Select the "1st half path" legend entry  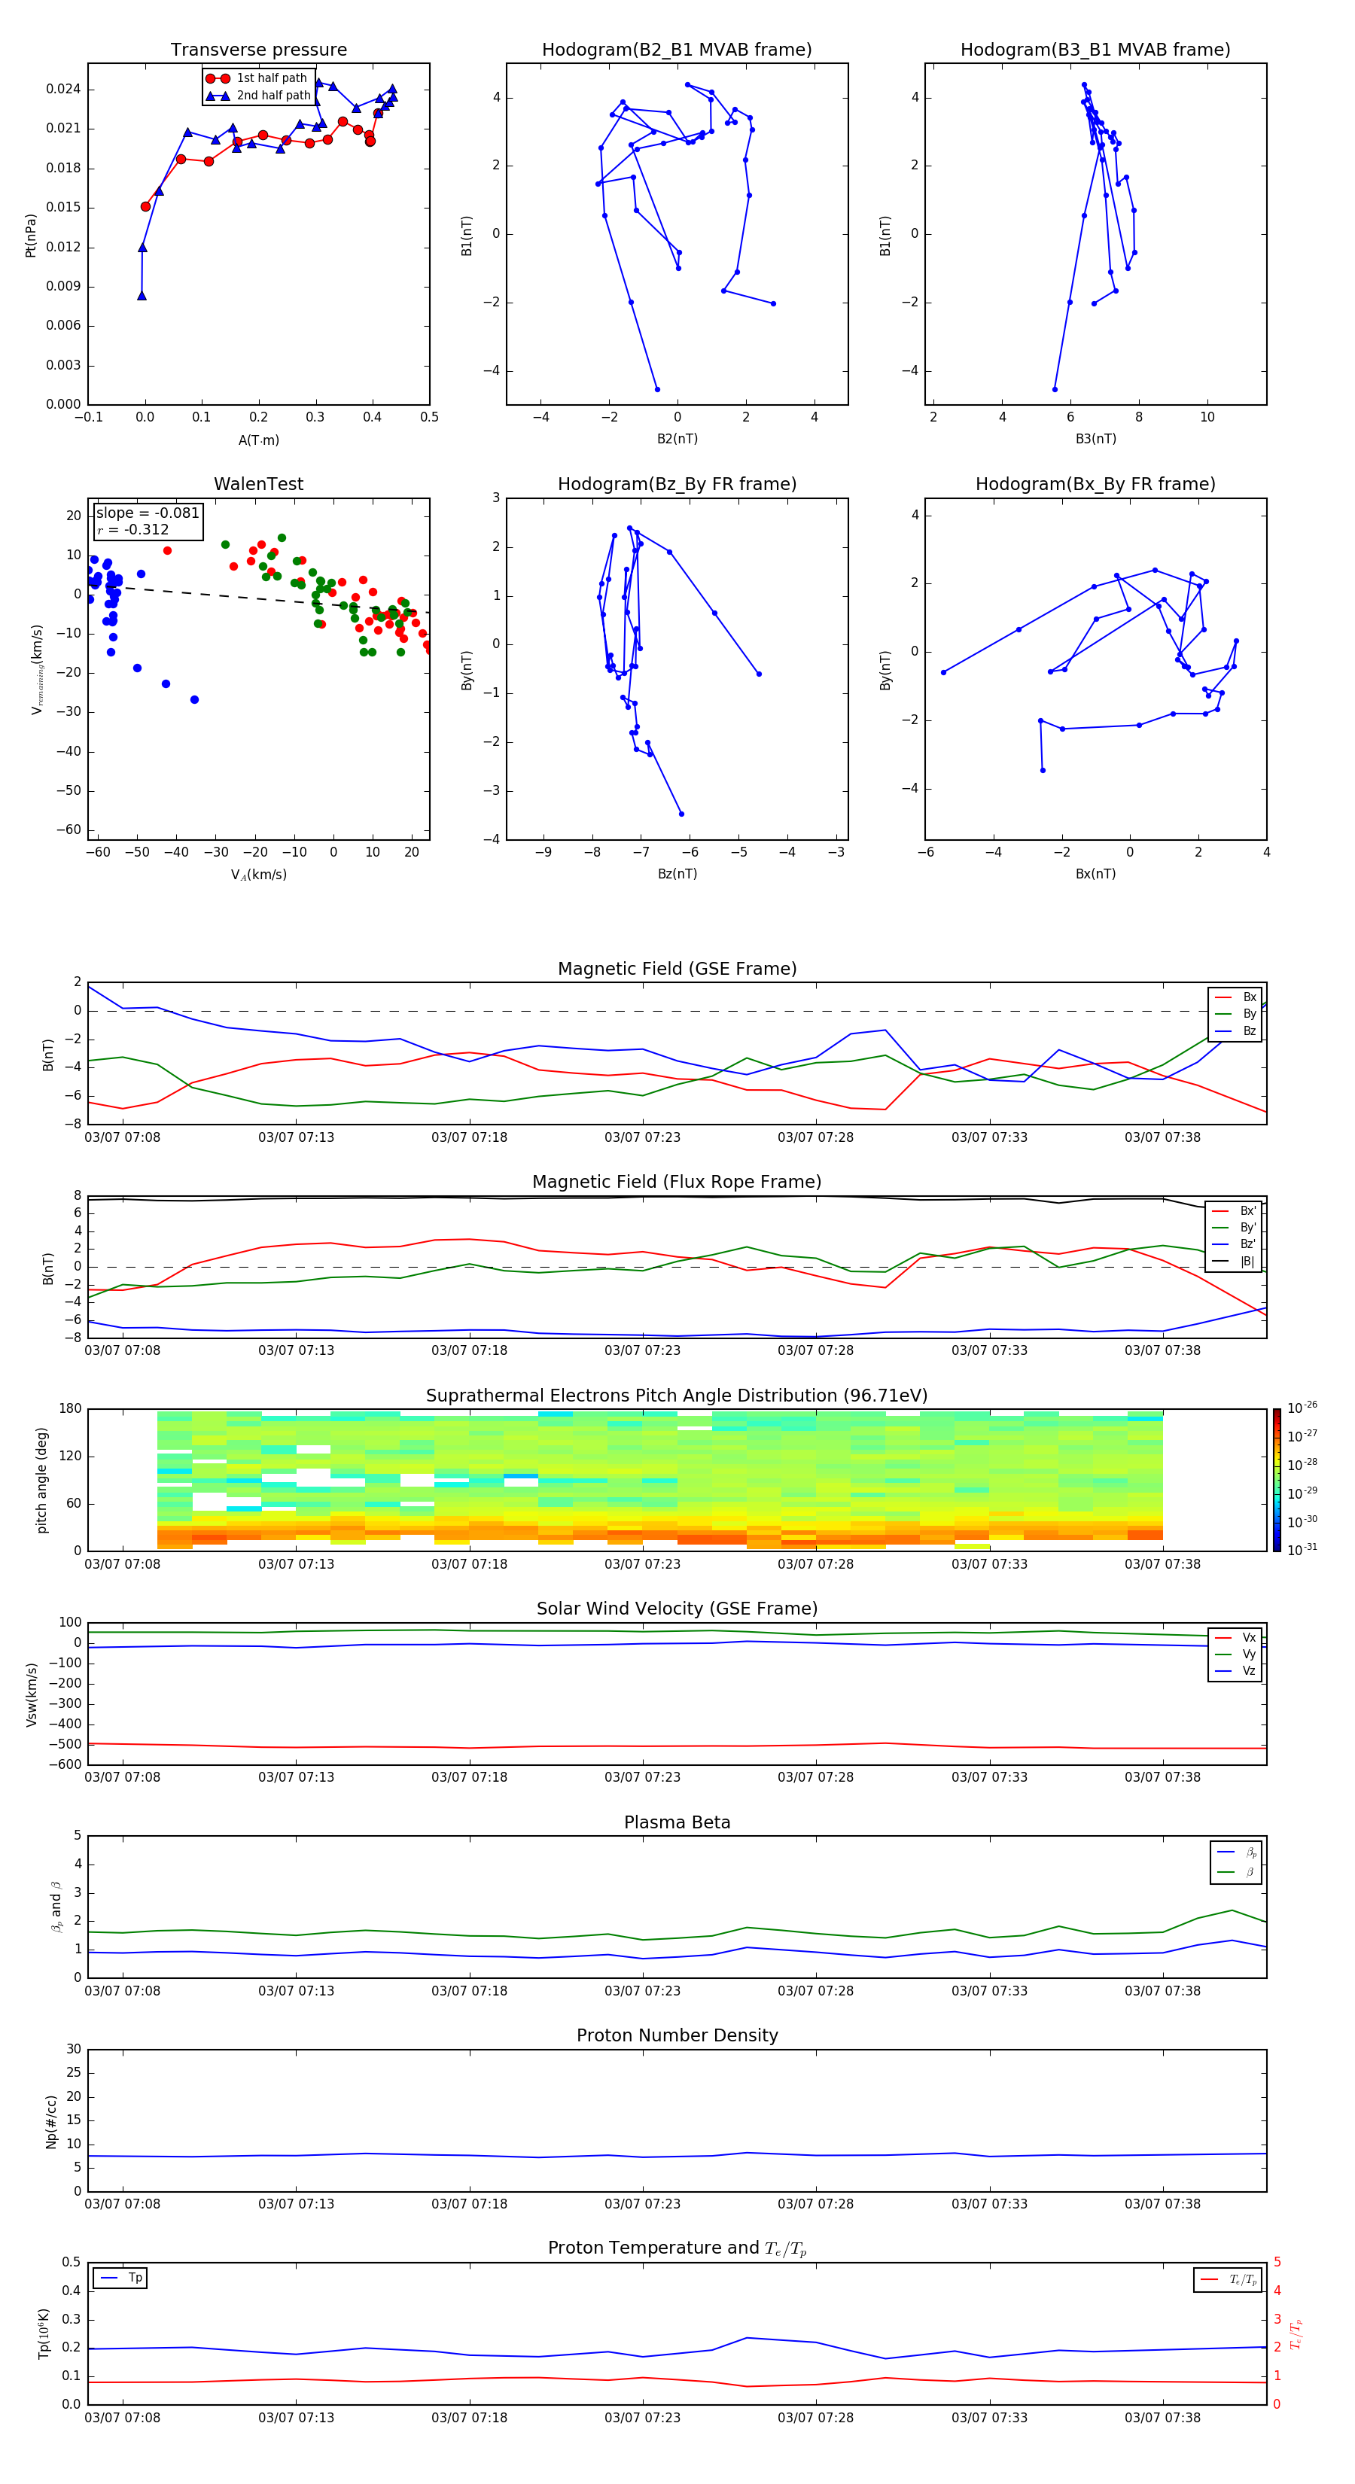pos(257,78)
